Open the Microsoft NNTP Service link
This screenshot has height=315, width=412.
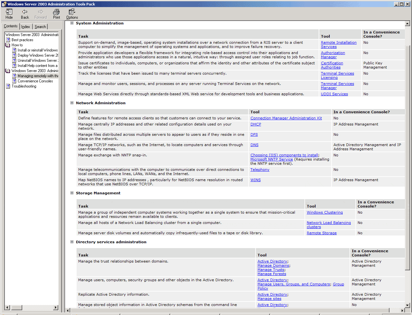pyautogui.click(x=272, y=159)
